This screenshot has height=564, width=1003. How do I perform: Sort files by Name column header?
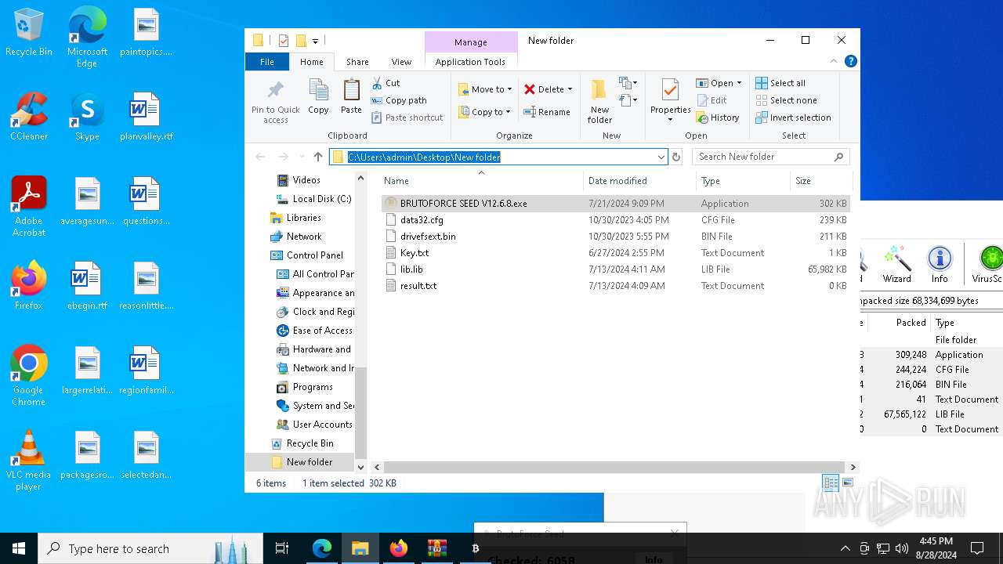tap(481, 181)
